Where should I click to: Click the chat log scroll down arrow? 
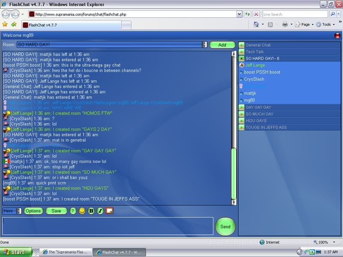point(234,202)
